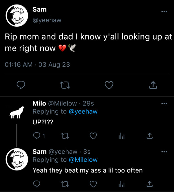Open Sam's profile picture at top
The image size is (174, 192).
17,15
